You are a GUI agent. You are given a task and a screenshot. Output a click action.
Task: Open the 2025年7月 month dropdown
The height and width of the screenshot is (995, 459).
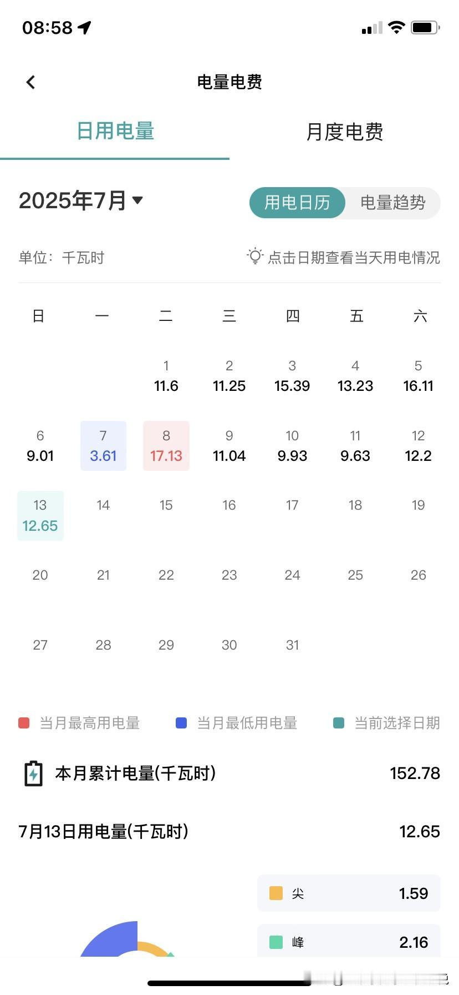pos(81,200)
